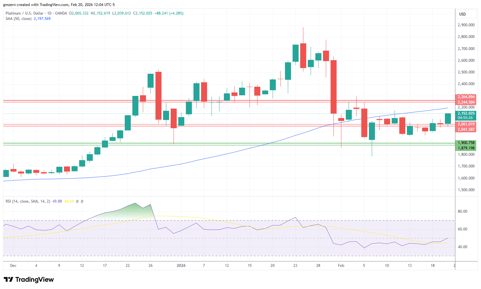The width and height of the screenshot is (481, 289).
Task: Click the Dec marker on the time axis
Action: pyautogui.click(x=13, y=266)
